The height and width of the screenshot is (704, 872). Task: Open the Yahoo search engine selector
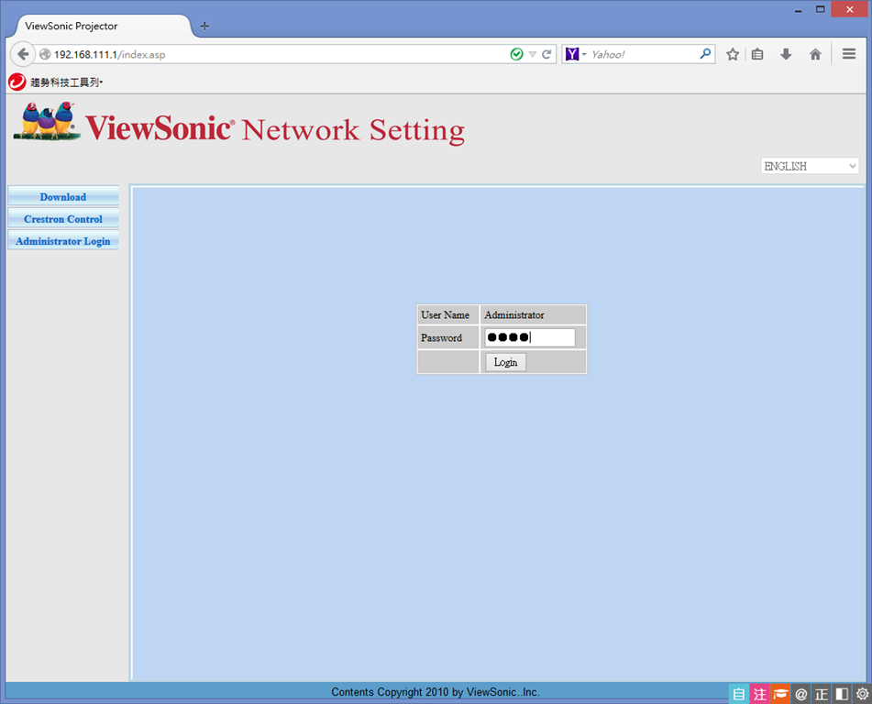tap(576, 54)
